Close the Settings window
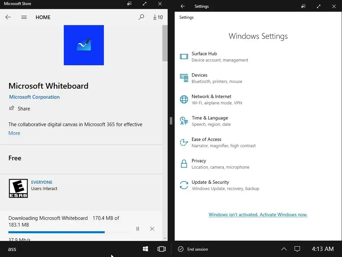Viewport: 342px width, 257px height. coord(334,6)
